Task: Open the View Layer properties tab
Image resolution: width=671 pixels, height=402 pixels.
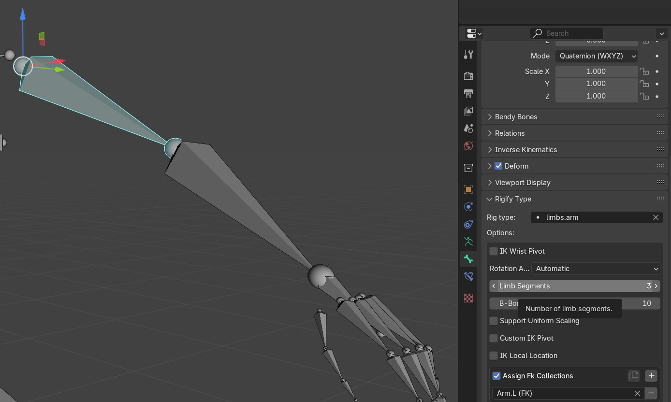Action: pyautogui.click(x=468, y=111)
